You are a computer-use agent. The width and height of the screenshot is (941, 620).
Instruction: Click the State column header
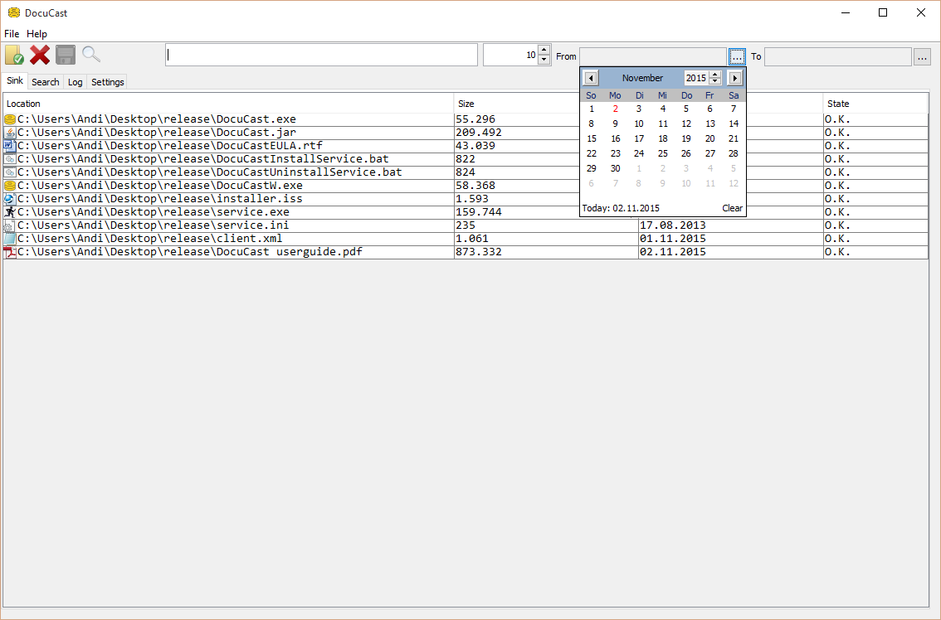875,104
